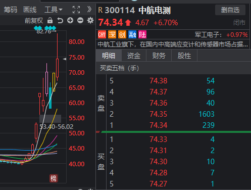Click the 创 ChiNext tag
The height and width of the screenshot is (190, 251).
pos(122,34)
